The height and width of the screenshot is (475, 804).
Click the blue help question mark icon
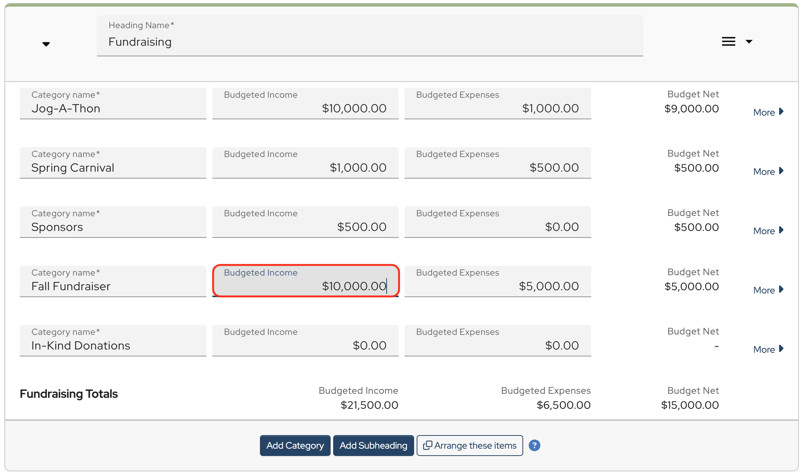pos(534,445)
